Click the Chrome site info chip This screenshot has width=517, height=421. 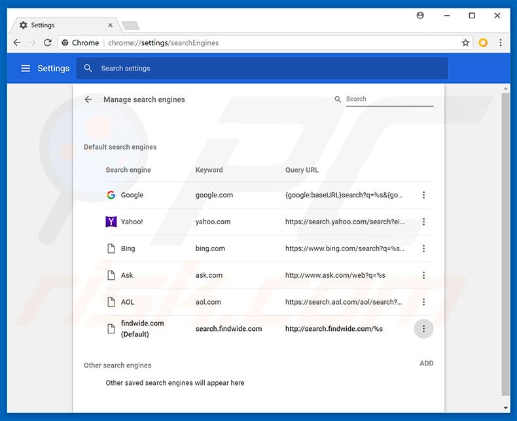tap(80, 42)
